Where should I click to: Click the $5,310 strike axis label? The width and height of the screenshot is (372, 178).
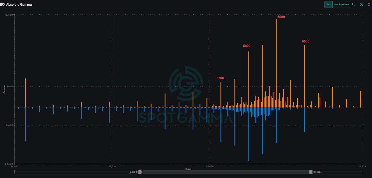coord(112,166)
